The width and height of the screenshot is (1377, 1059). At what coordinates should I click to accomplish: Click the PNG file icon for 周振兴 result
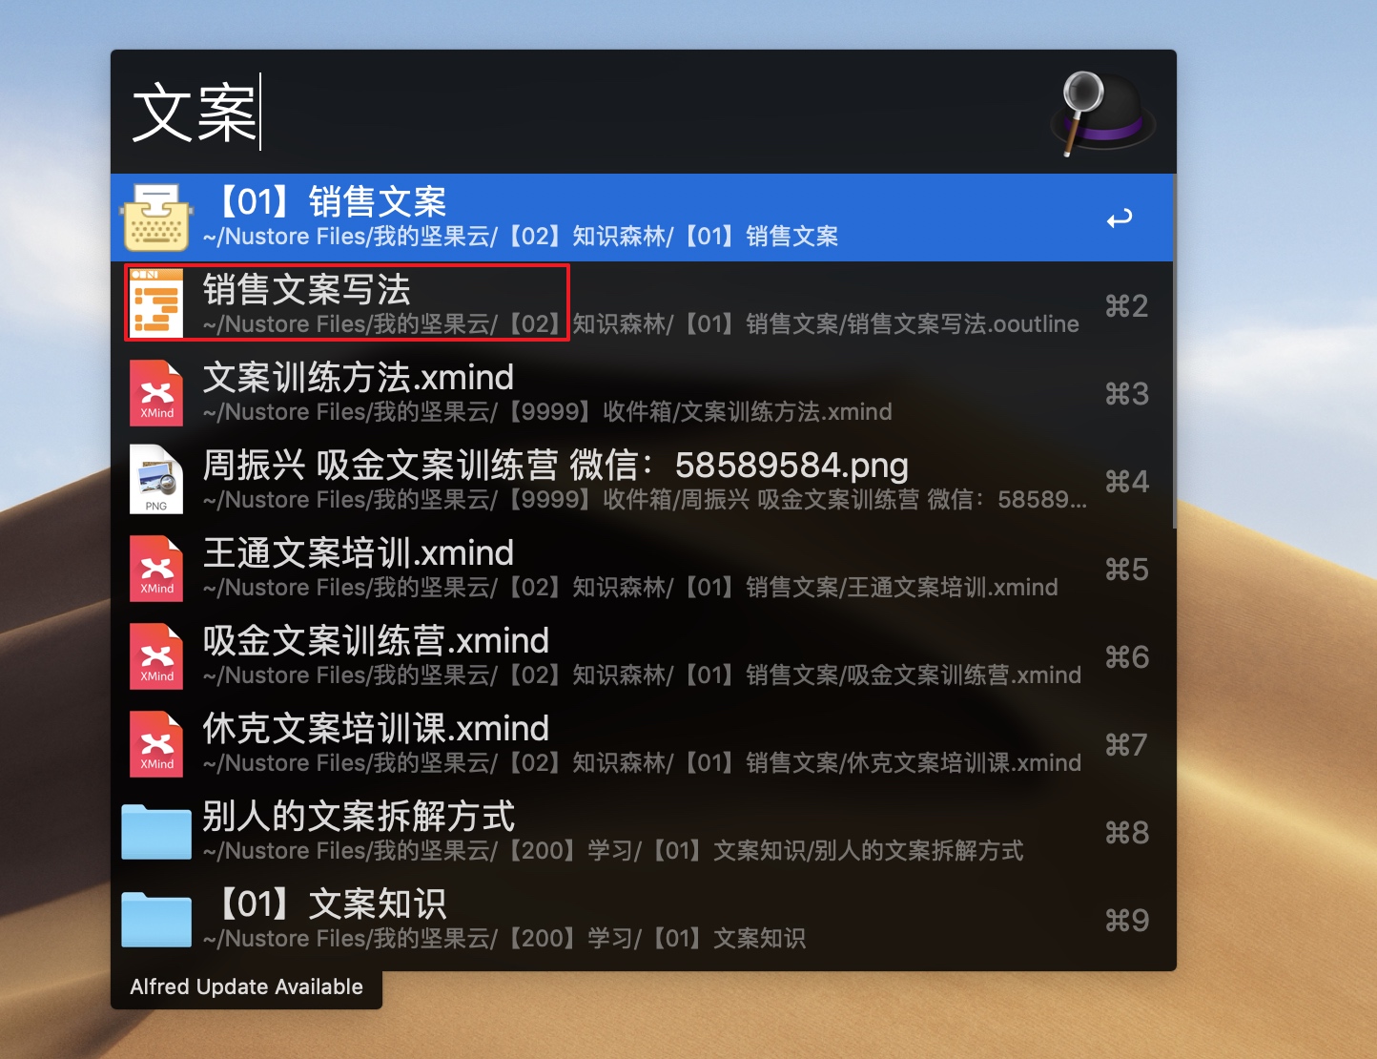pos(156,480)
